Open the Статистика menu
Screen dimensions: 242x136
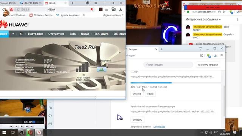click(56, 34)
